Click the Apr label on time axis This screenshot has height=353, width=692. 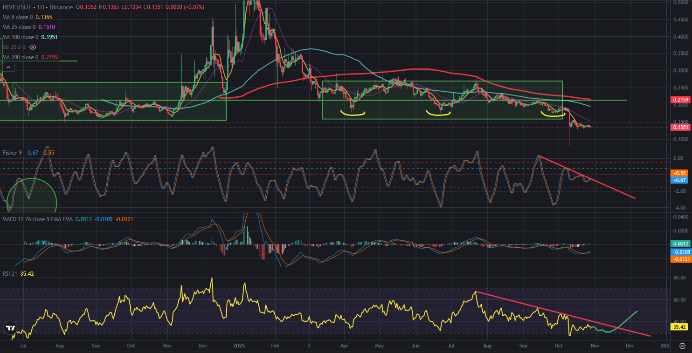pyautogui.click(x=345, y=346)
